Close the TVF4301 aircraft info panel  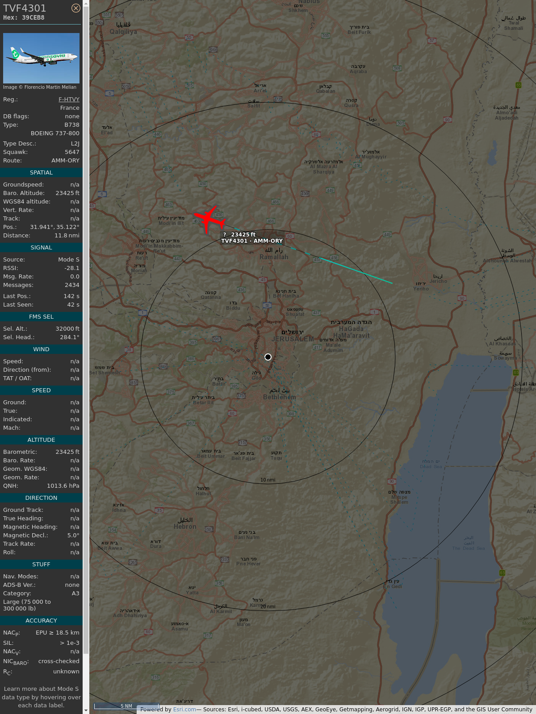(76, 8)
